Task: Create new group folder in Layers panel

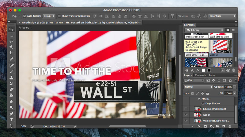Action: click(x=217, y=126)
